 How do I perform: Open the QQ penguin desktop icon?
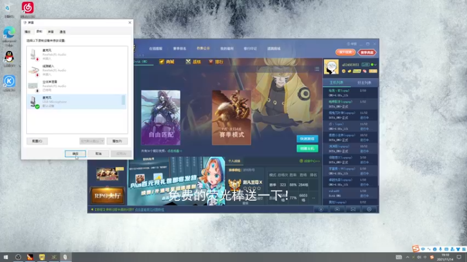tap(9, 59)
